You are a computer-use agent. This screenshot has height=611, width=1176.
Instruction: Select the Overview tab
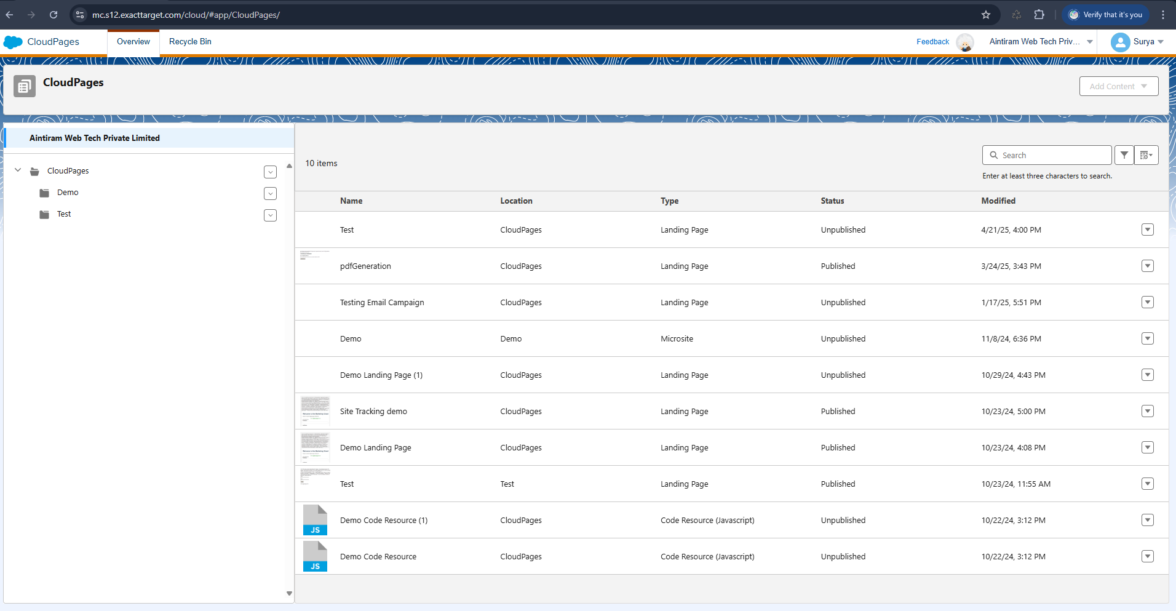(x=133, y=42)
